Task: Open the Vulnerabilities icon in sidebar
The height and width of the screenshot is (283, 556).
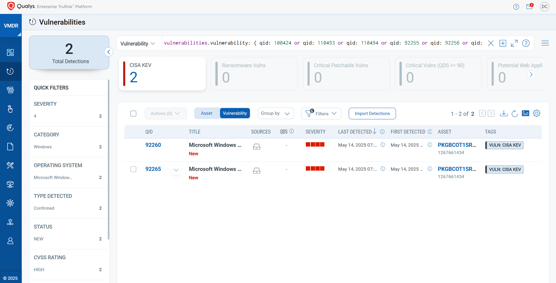Action: click(x=10, y=71)
